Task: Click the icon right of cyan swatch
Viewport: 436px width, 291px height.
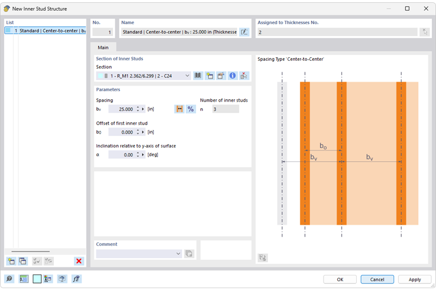Action: [x=48, y=279]
